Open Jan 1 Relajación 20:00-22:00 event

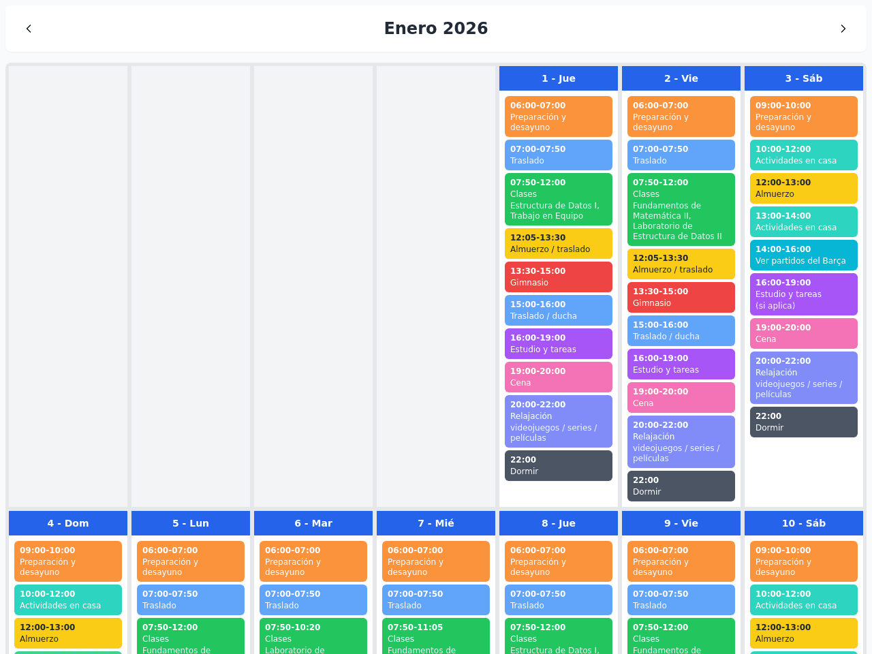(559, 421)
